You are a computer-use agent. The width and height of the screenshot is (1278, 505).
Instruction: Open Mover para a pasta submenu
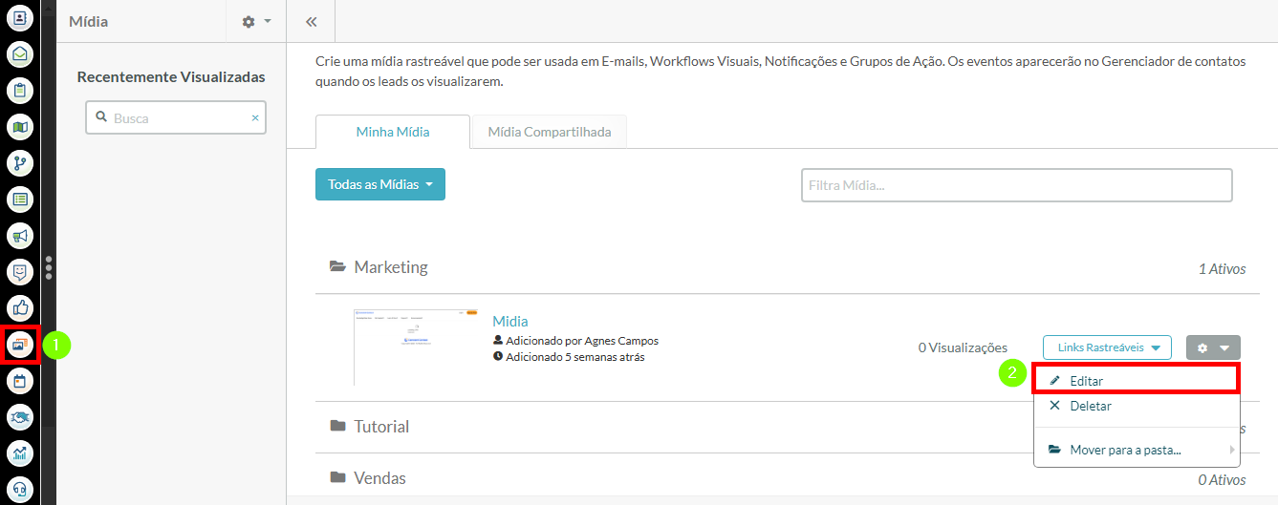pos(1125,450)
